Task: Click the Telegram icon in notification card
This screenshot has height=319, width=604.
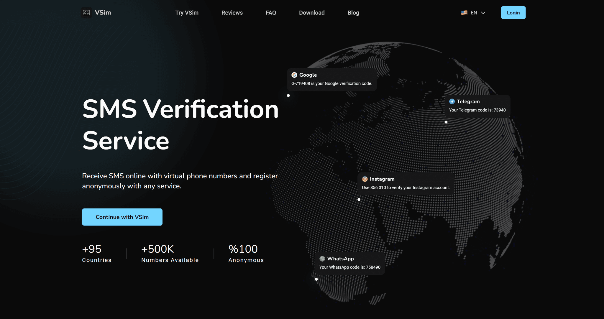Action: [452, 101]
